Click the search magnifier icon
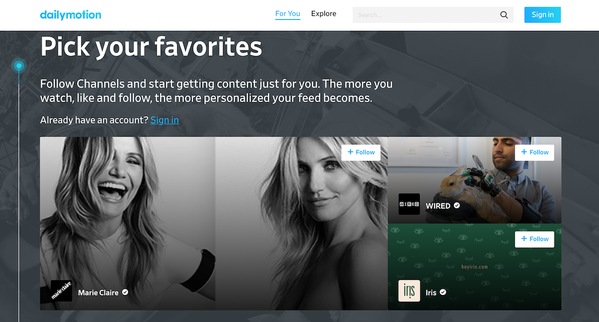Viewport: 599px width, 322px height. [x=504, y=15]
